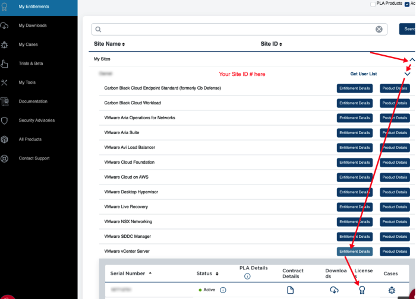Click the My Cases bug icon in sidebar

click(x=4, y=44)
